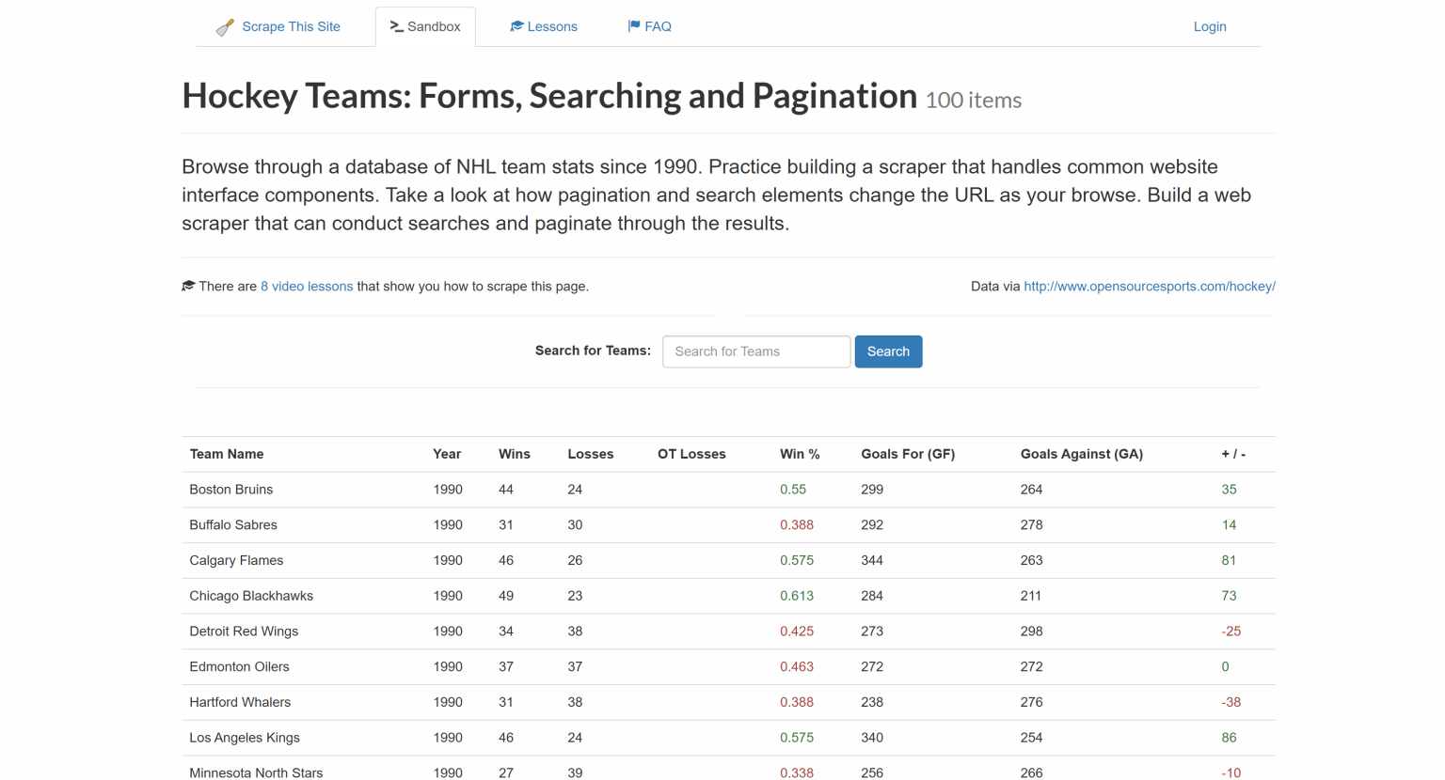Click the Team Name column header
Viewport: 1445px width, 780px height.
[226, 454]
